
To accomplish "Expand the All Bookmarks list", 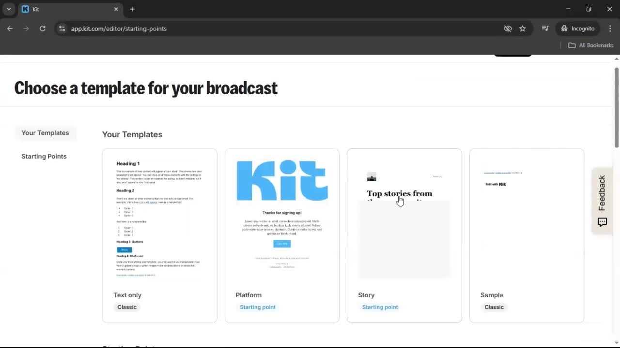I will [590, 45].
